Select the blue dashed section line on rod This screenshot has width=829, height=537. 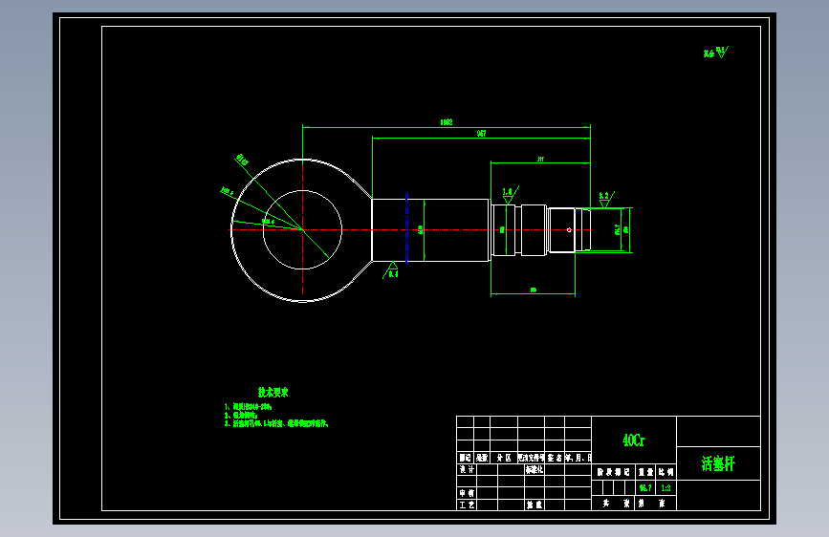(406, 228)
